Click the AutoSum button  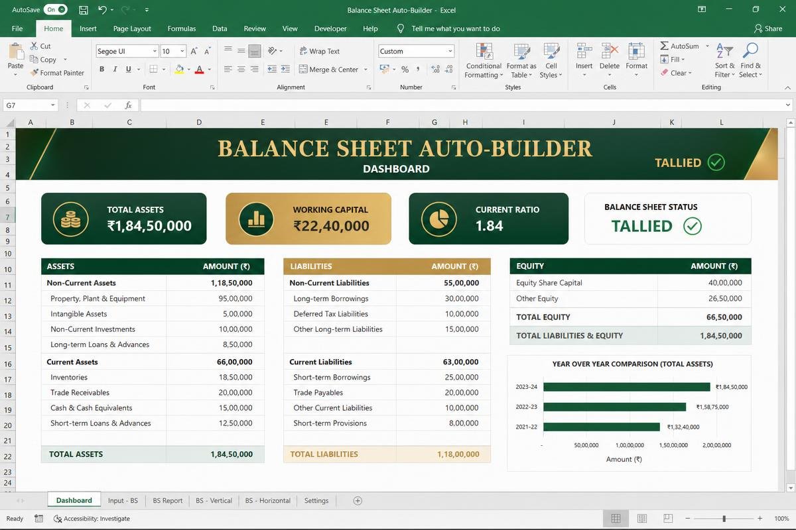point(679,46)
